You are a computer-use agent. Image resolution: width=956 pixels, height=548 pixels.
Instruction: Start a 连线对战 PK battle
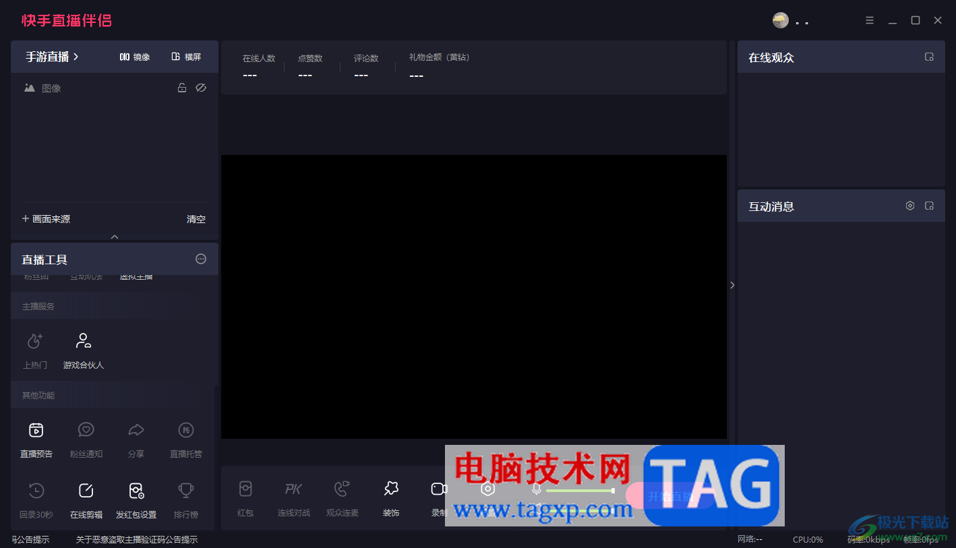294,499
